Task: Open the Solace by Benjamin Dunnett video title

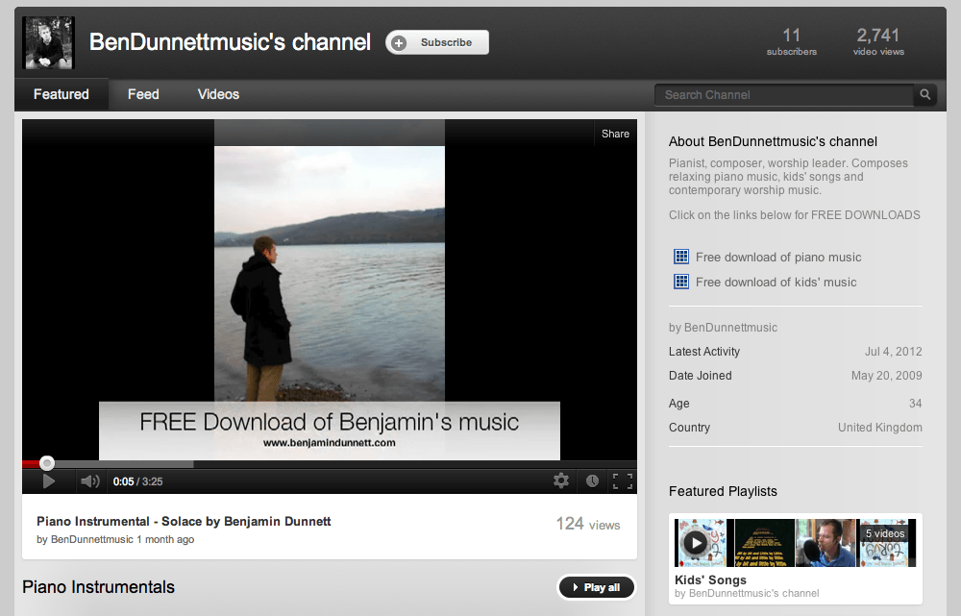Action: click(184, 521)
